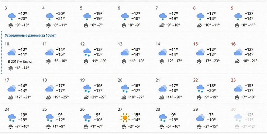This screenshot has width=267, height=134.
Task: Click the cloud icon on day 29
Action: (201, 118)
